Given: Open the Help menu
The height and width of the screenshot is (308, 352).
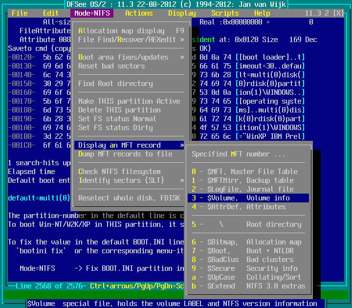Looking at the screenshot, I should [x=262, y=13].
